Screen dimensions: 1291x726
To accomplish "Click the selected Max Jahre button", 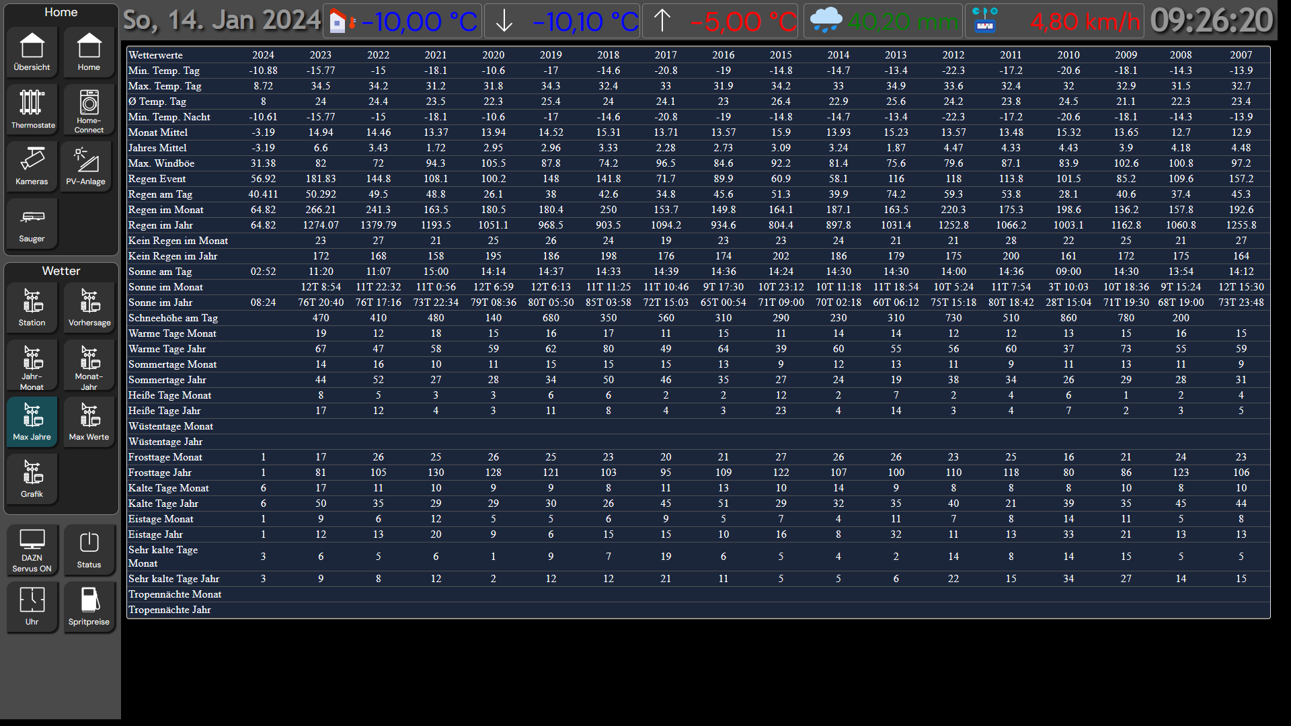I will (x=32, y=421).
